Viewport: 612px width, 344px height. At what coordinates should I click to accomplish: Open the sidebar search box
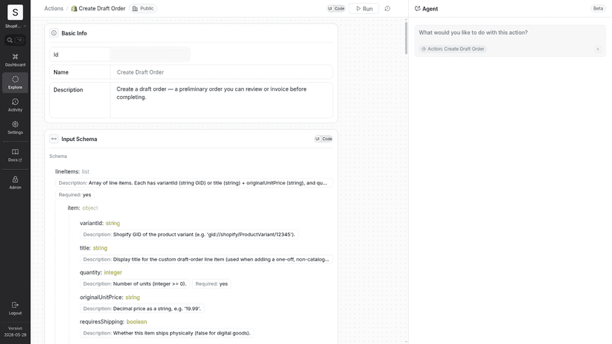tap(16, 40)
